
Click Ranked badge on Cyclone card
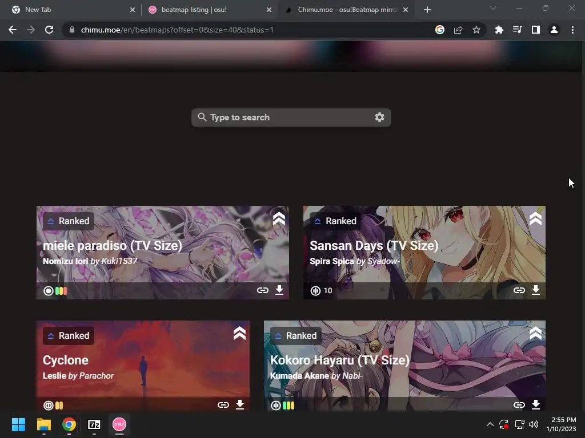(69, 335)
